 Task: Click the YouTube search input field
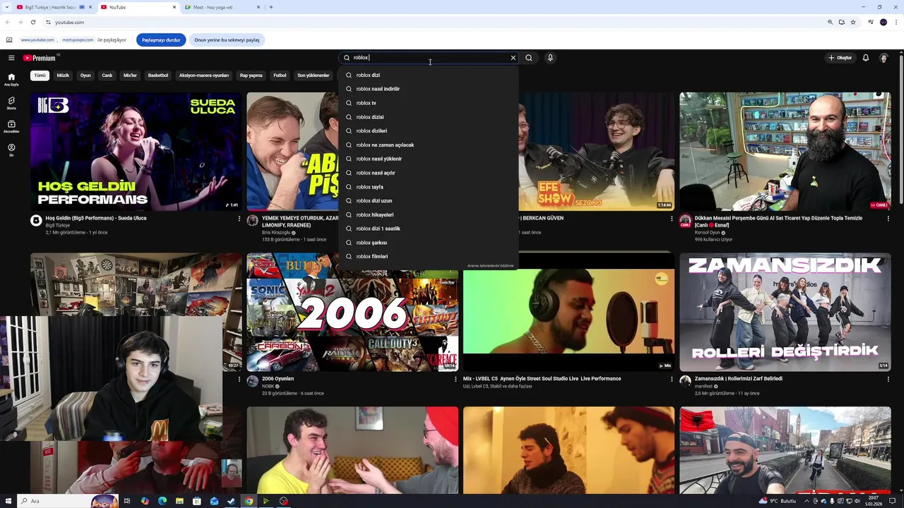coord(429,58)
